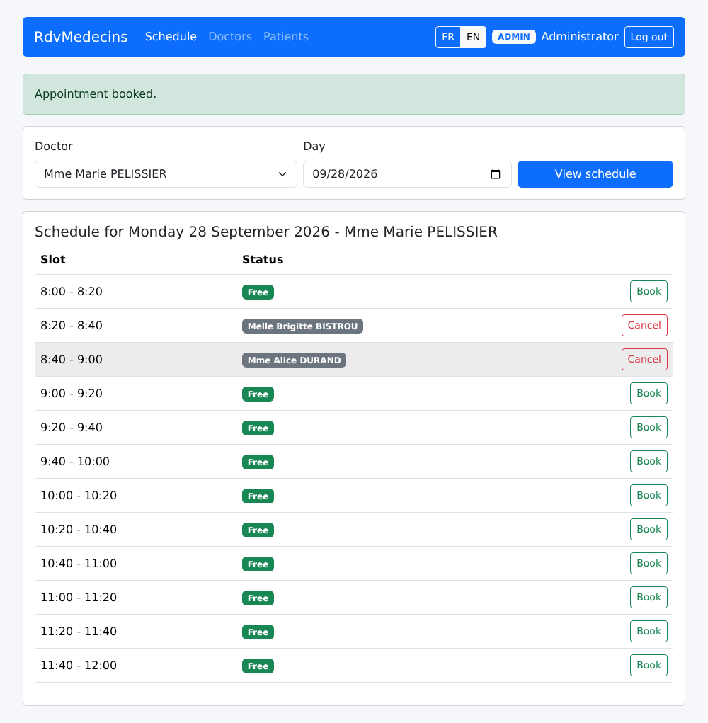Expand the Doctor dropdown showing Mme Marie PELISSIER

166,173
